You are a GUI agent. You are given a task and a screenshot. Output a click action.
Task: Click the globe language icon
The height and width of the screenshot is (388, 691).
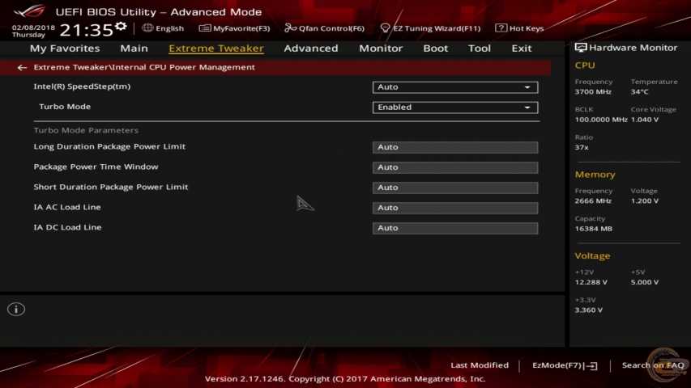147,27
